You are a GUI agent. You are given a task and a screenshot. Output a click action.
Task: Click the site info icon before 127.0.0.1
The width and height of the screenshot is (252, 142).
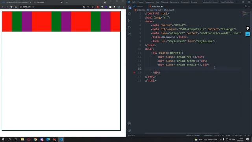coord(20,7)
